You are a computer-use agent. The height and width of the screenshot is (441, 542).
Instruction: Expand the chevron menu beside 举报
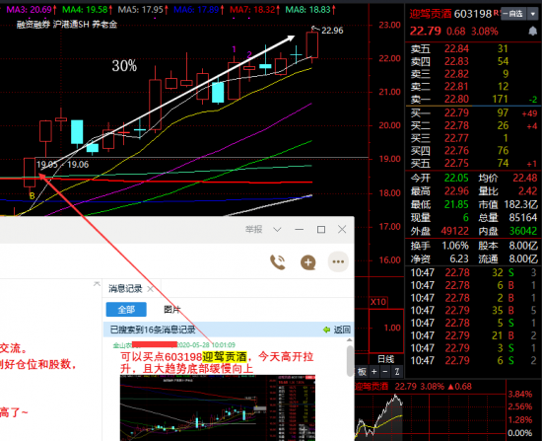[277, 230]
